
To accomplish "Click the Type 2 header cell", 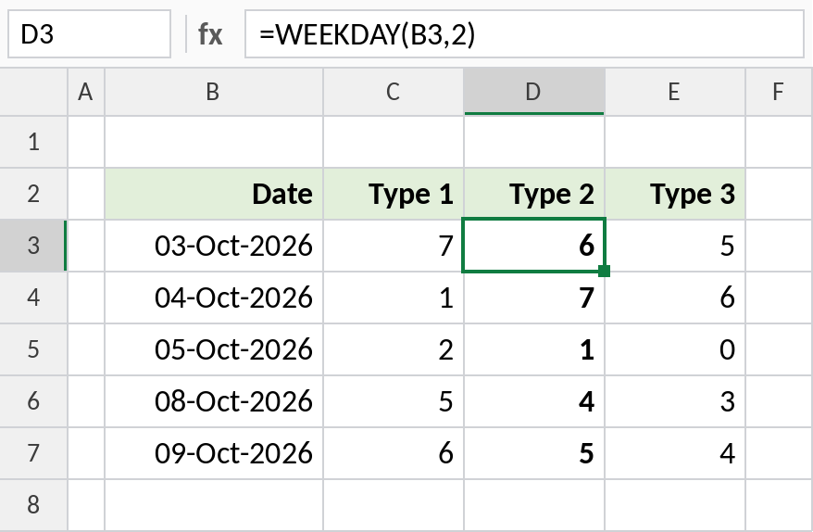I will click(534, 194).
